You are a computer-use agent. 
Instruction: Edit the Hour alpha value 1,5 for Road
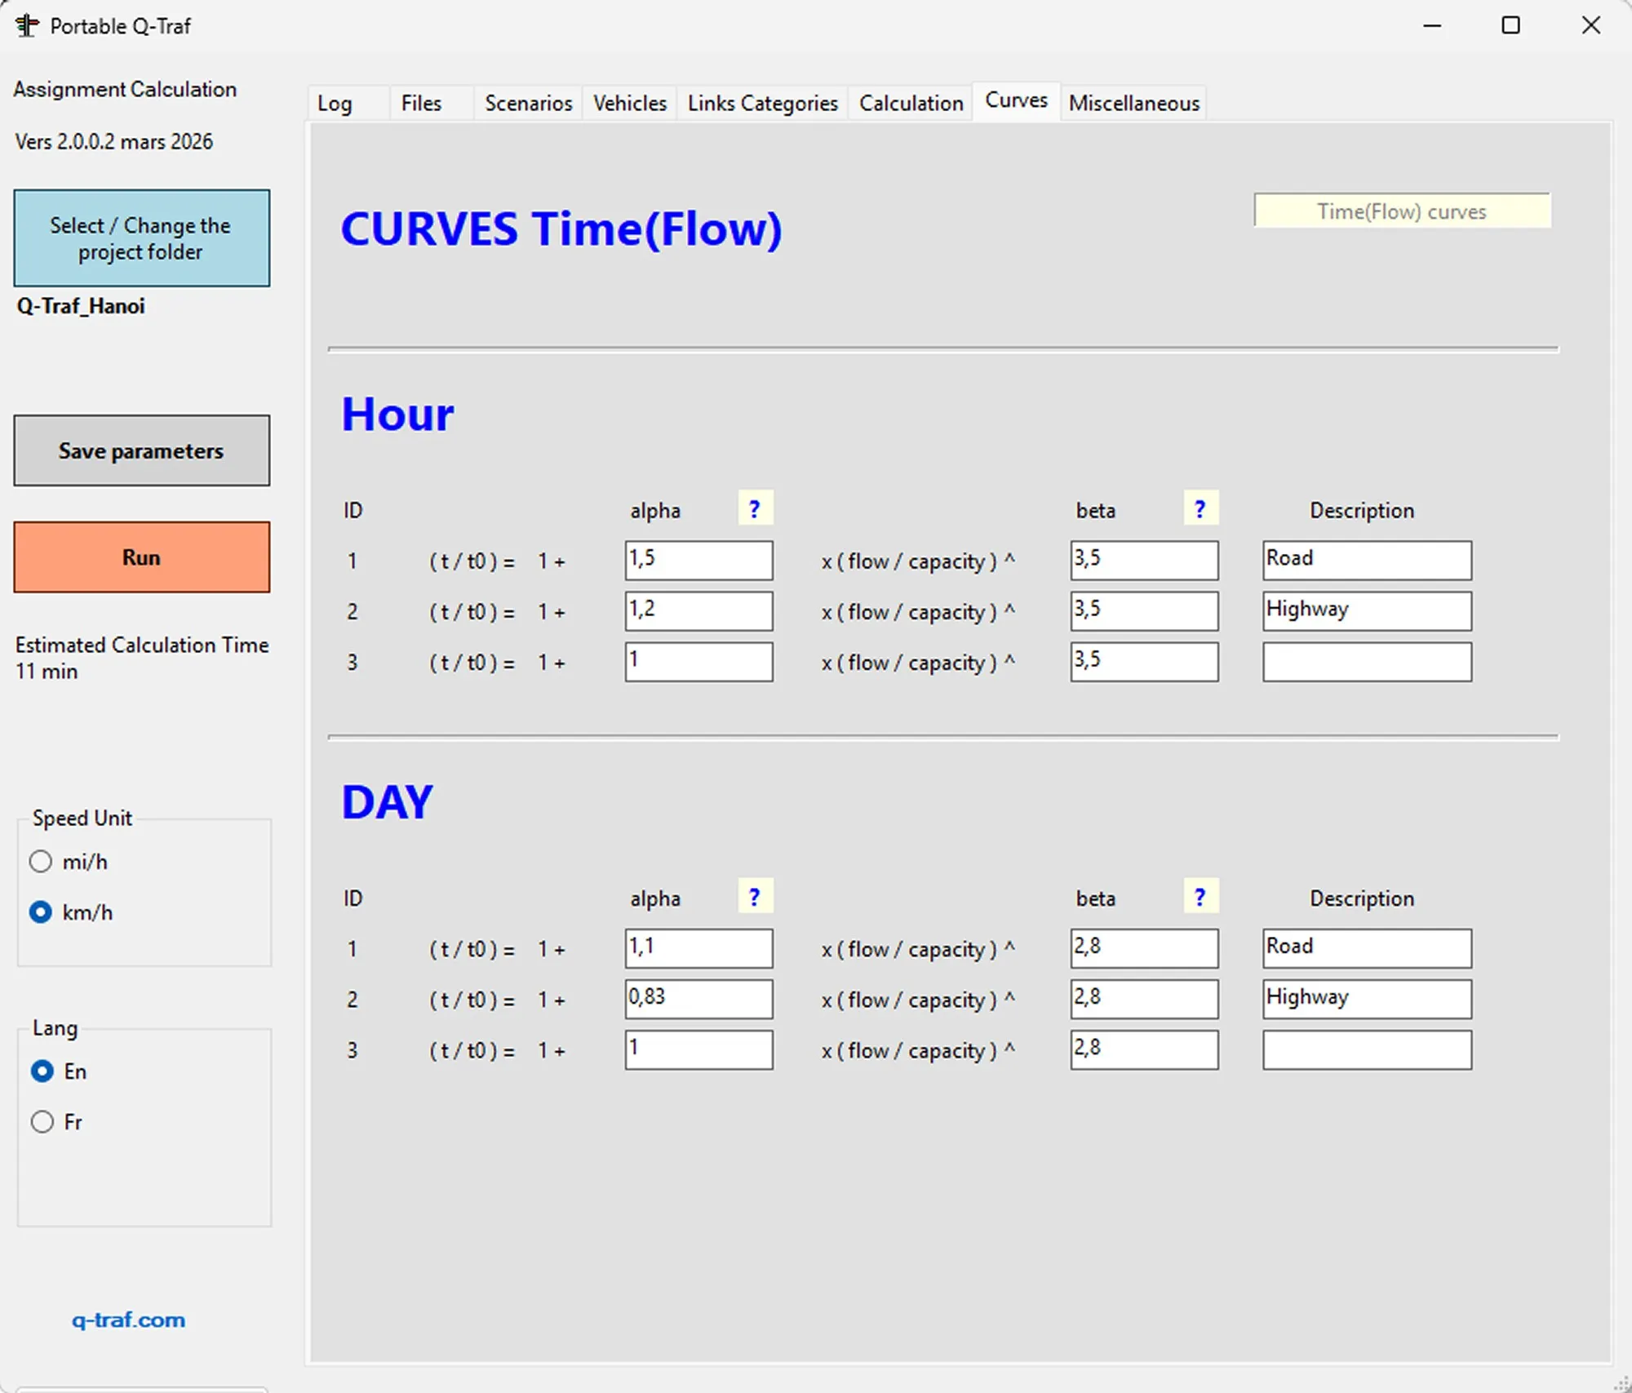[x=698, y=560]
